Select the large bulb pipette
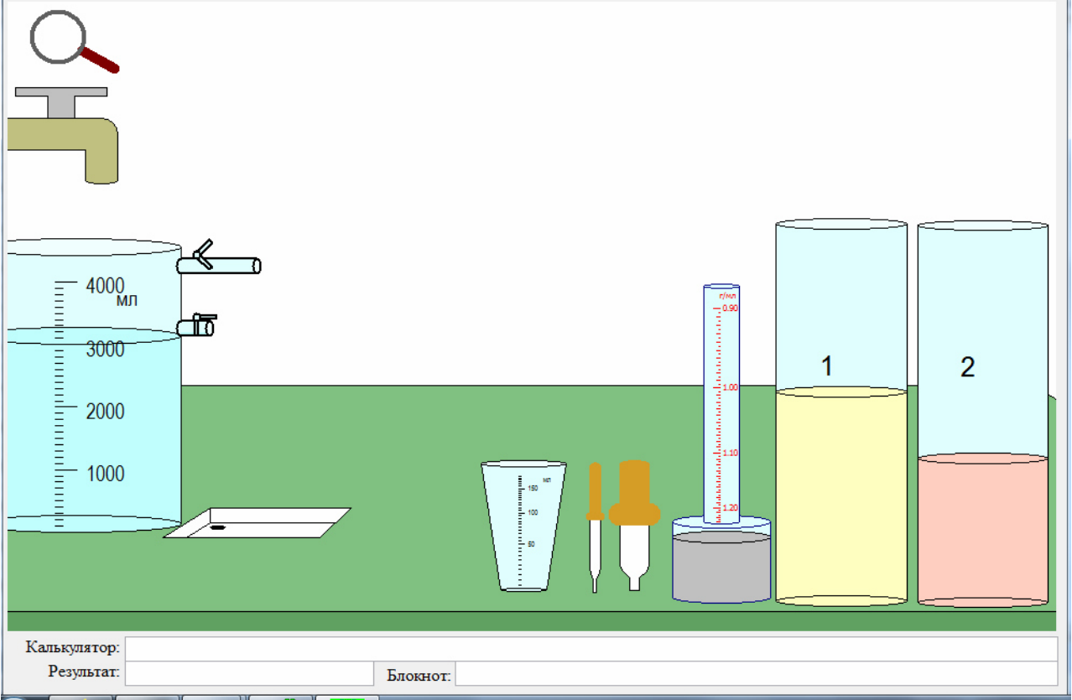This screenshot has width=1072, height=700. tap(635, 526)
